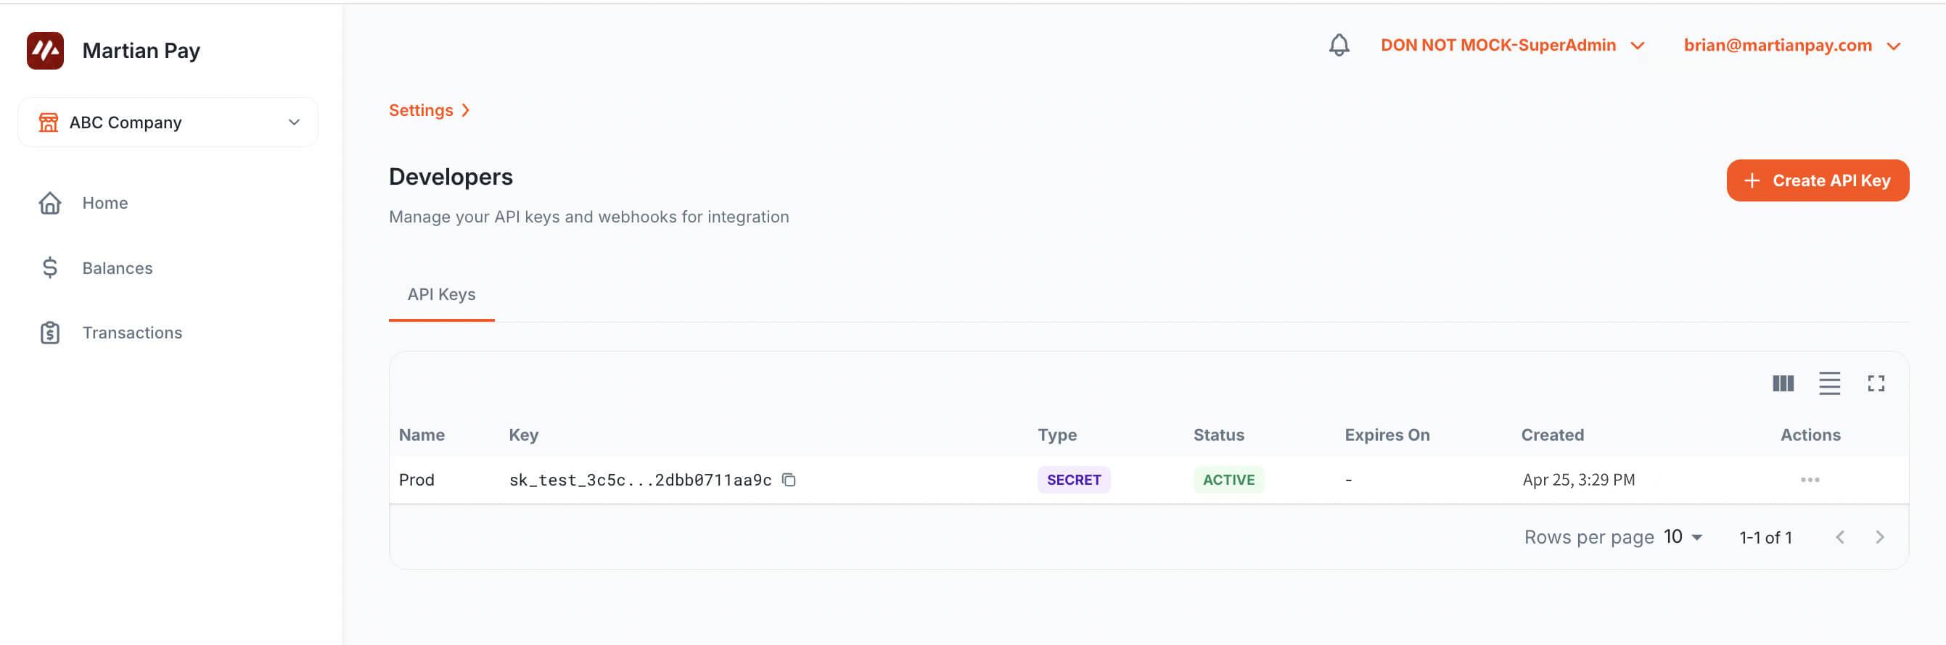Go to next page of results
The image size is (1946, 645).
[x=1879, y=537]
